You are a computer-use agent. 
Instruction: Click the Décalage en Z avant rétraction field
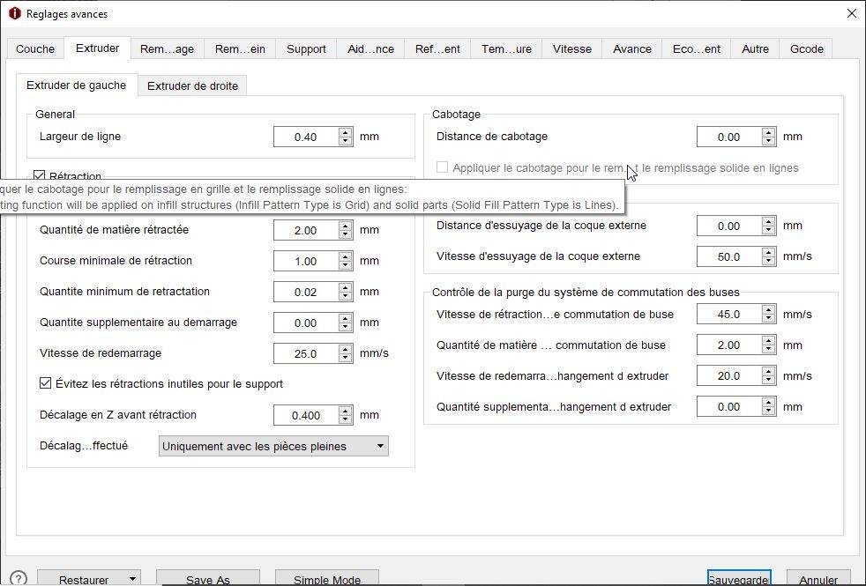tap(306, 416)
